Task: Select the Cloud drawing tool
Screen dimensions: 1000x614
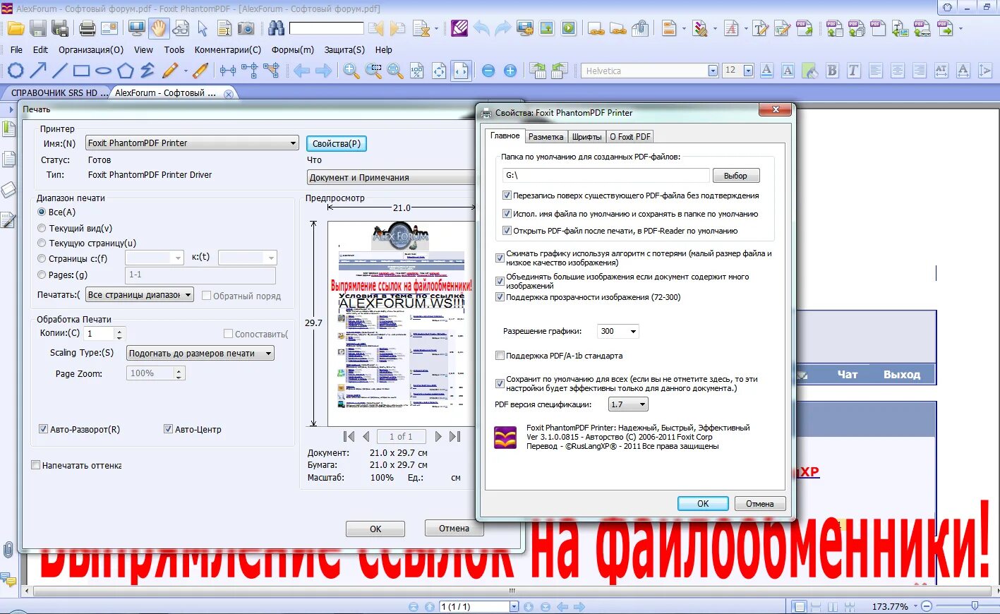Action: [x=16, y=71]
